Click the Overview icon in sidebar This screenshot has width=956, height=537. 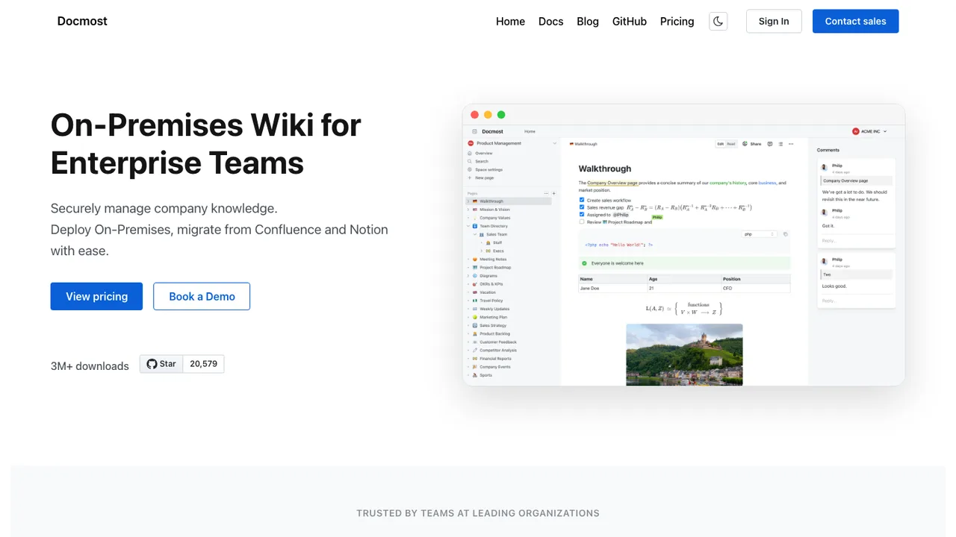[470, 153]
